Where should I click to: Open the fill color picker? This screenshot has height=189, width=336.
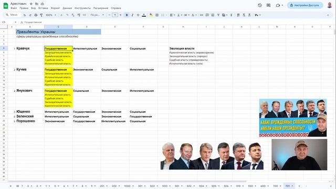click(151, 15)
